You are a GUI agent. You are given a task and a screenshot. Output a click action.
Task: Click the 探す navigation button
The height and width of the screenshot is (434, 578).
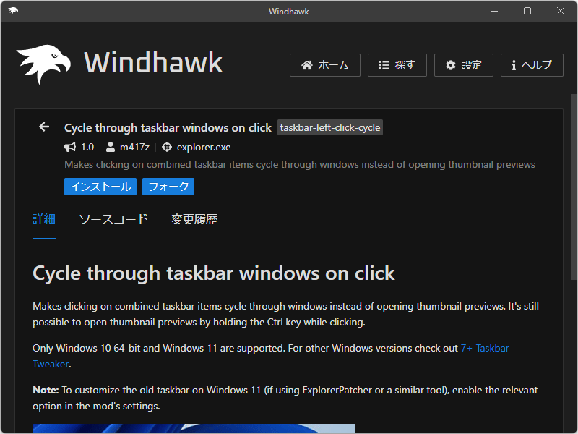click(397, 64)
